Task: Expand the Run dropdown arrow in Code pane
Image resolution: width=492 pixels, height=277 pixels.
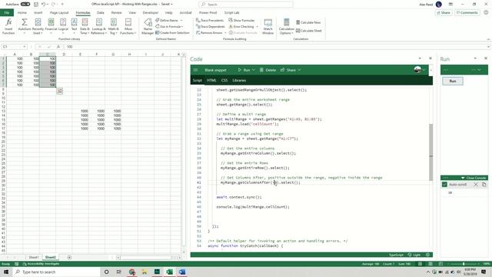Action: point(254,70)
